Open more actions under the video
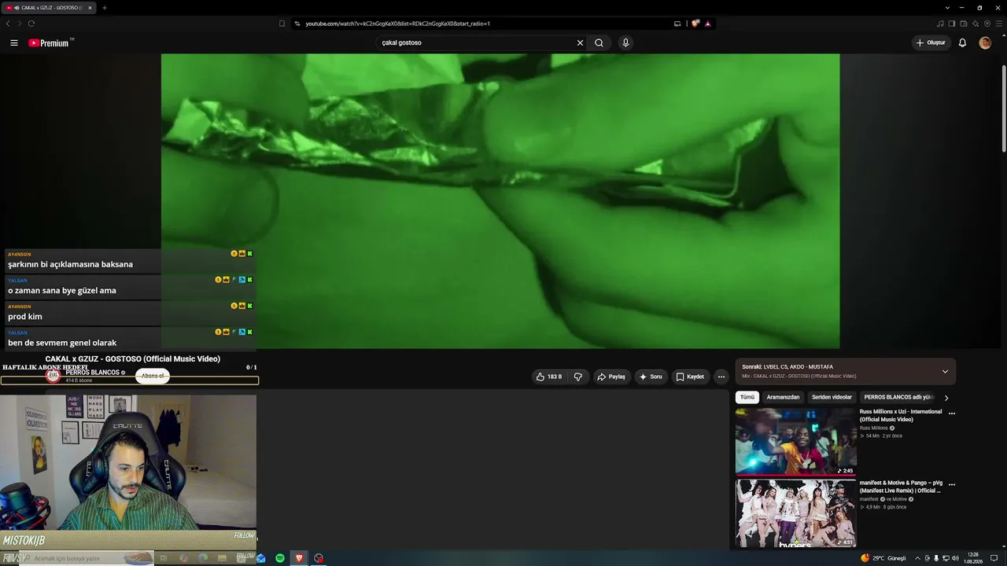1007x566 pixels. [x=721, y=377]
